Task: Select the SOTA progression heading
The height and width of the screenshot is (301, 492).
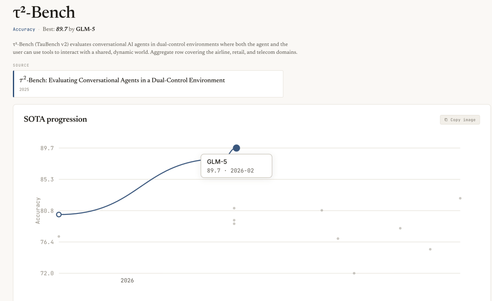Action: pyautogui.click(x=55, y=119)
